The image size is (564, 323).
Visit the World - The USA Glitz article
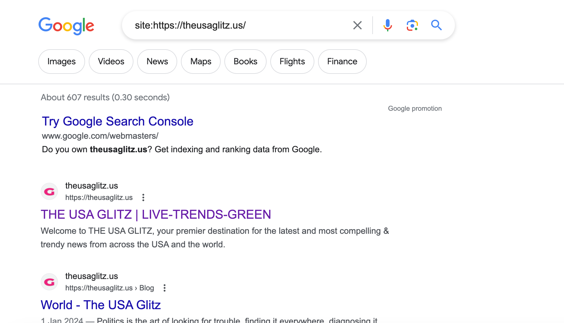[100, 305]
